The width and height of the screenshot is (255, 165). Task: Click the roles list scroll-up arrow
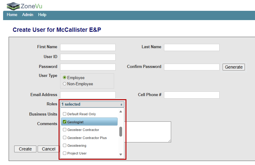pos(121,112)
